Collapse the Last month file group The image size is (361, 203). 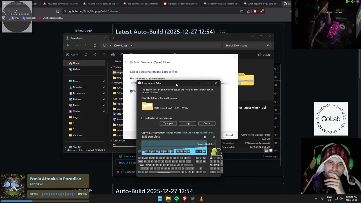(x=111, y=140)
